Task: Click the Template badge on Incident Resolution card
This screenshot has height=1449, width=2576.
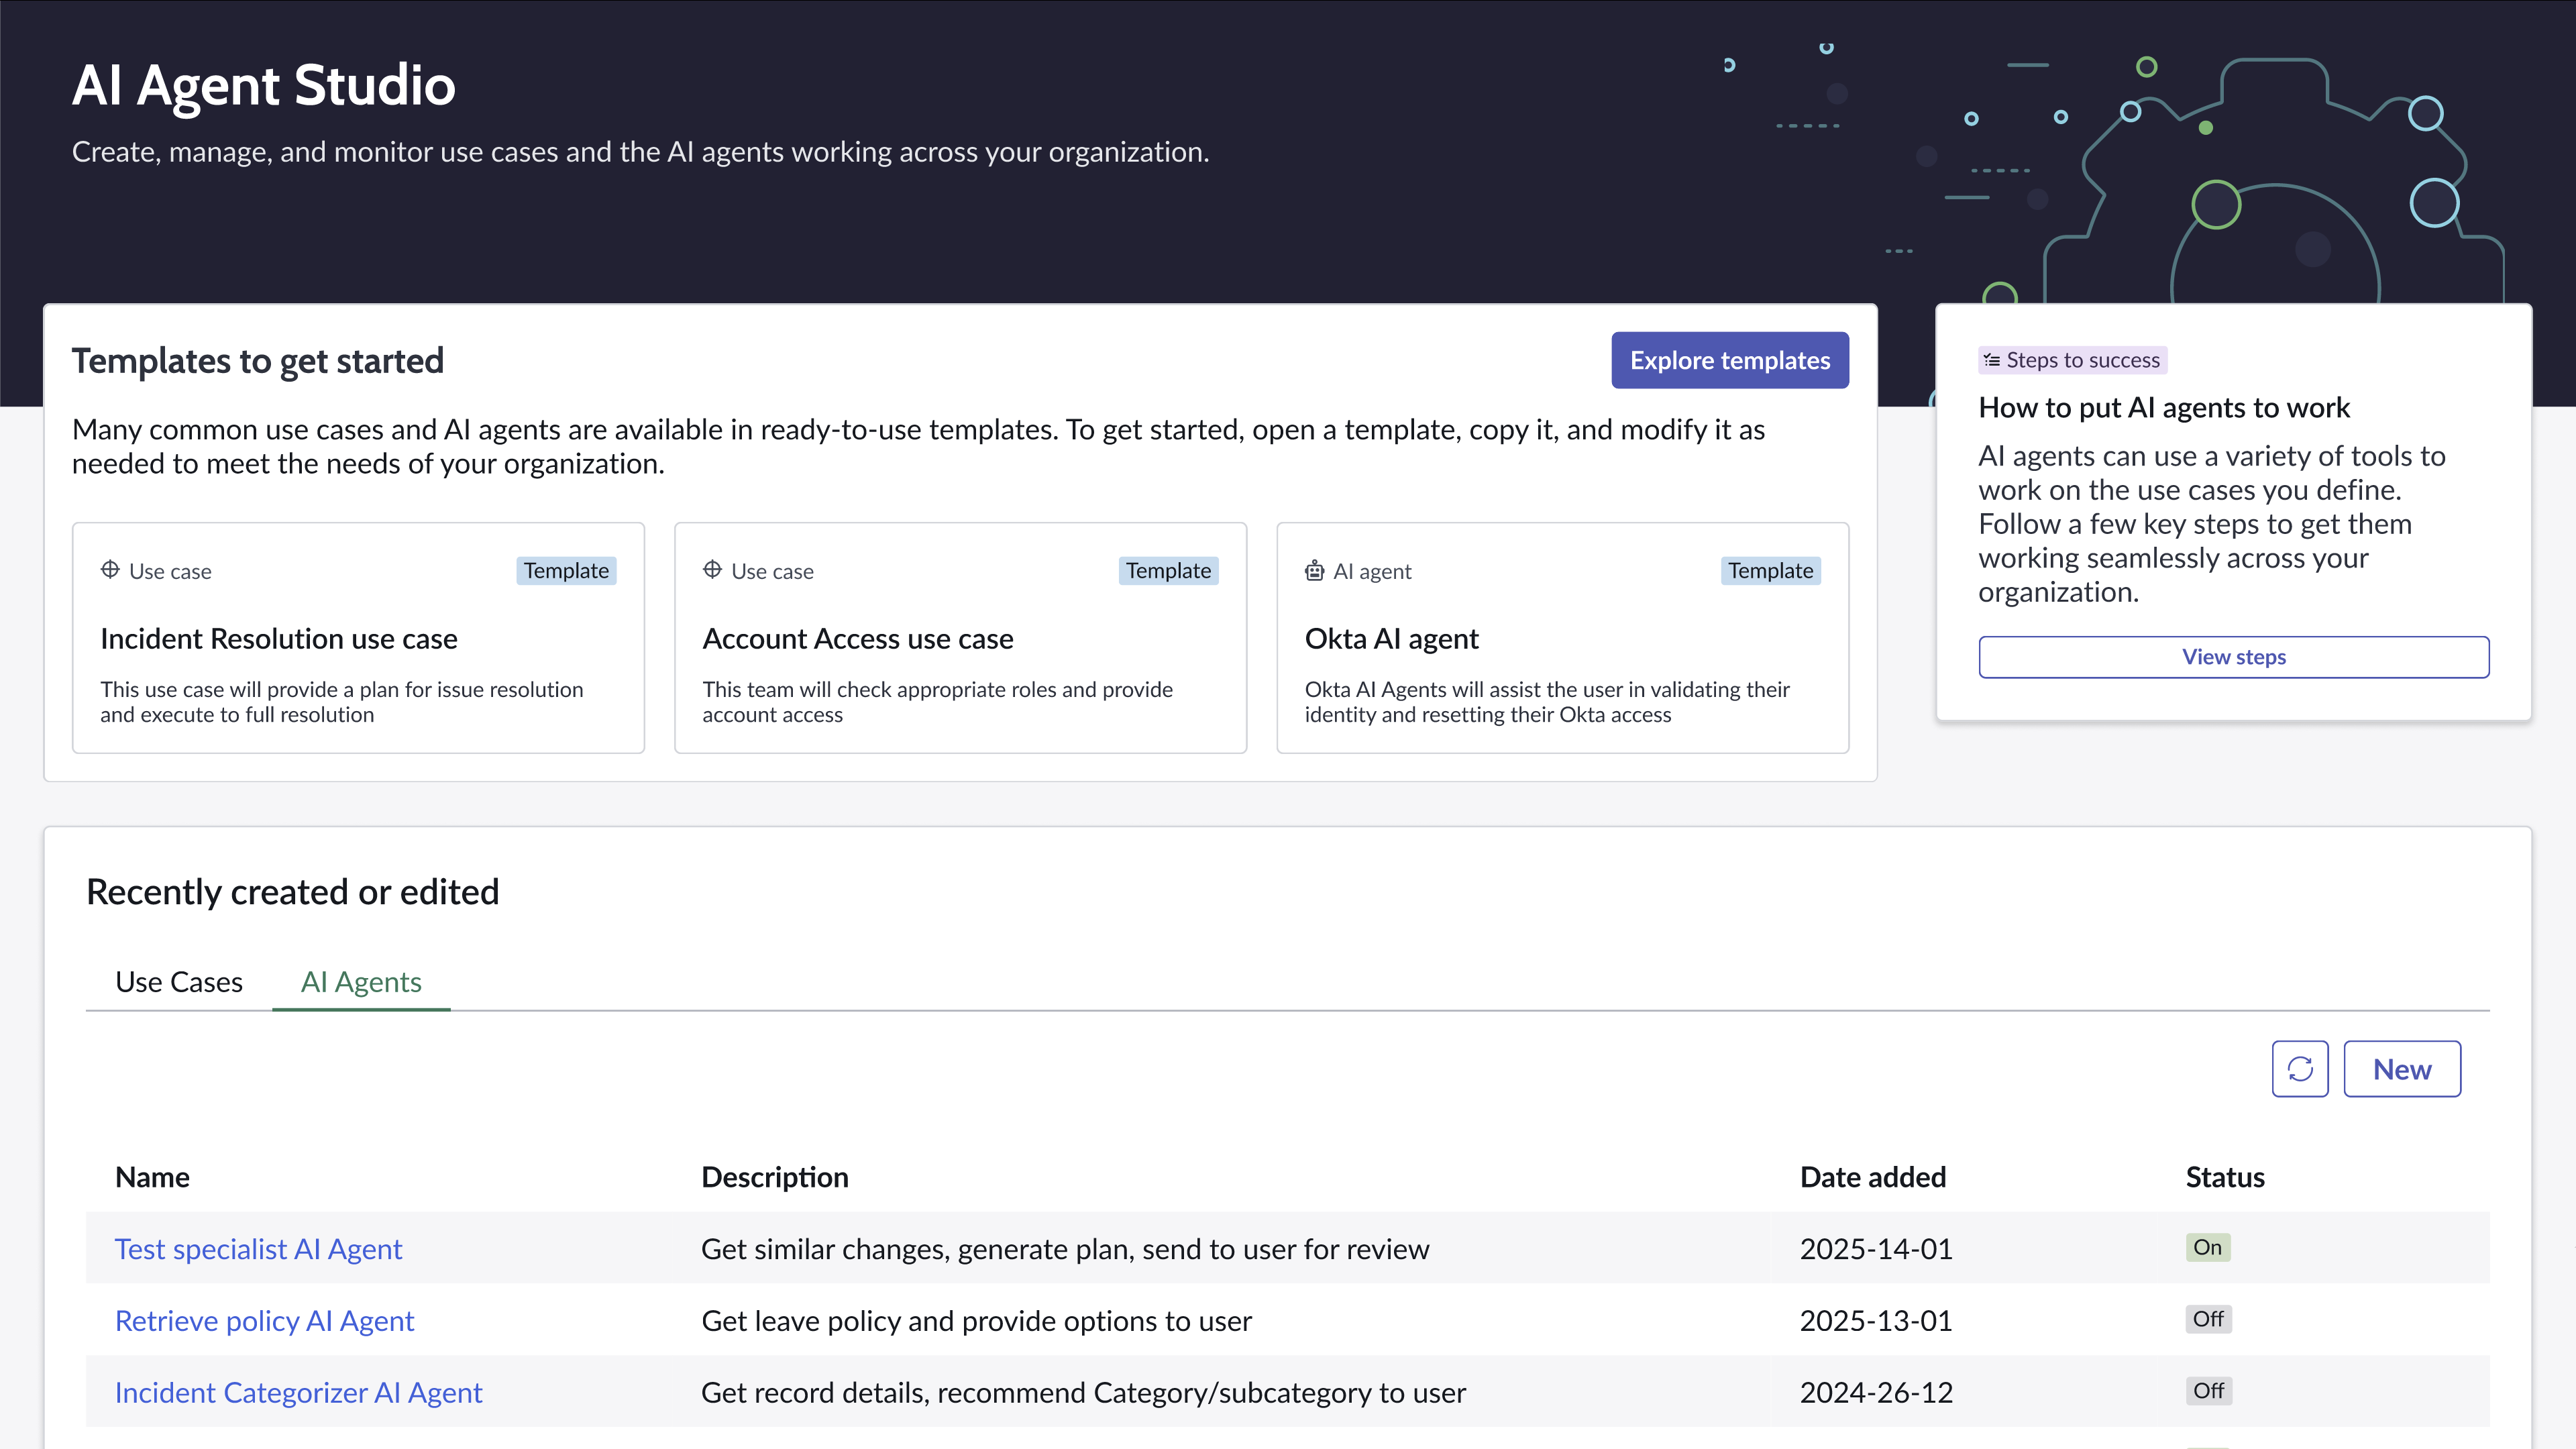Action: (565, 571)
